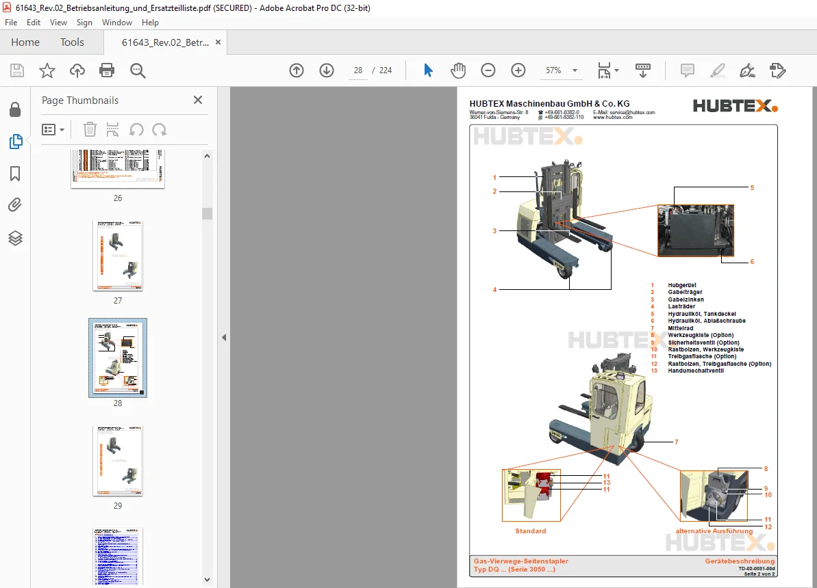Close the 61643_Rev.02 document tab
Image resolution: width=817 pixels, height=588 pixels.
point(218,42)
